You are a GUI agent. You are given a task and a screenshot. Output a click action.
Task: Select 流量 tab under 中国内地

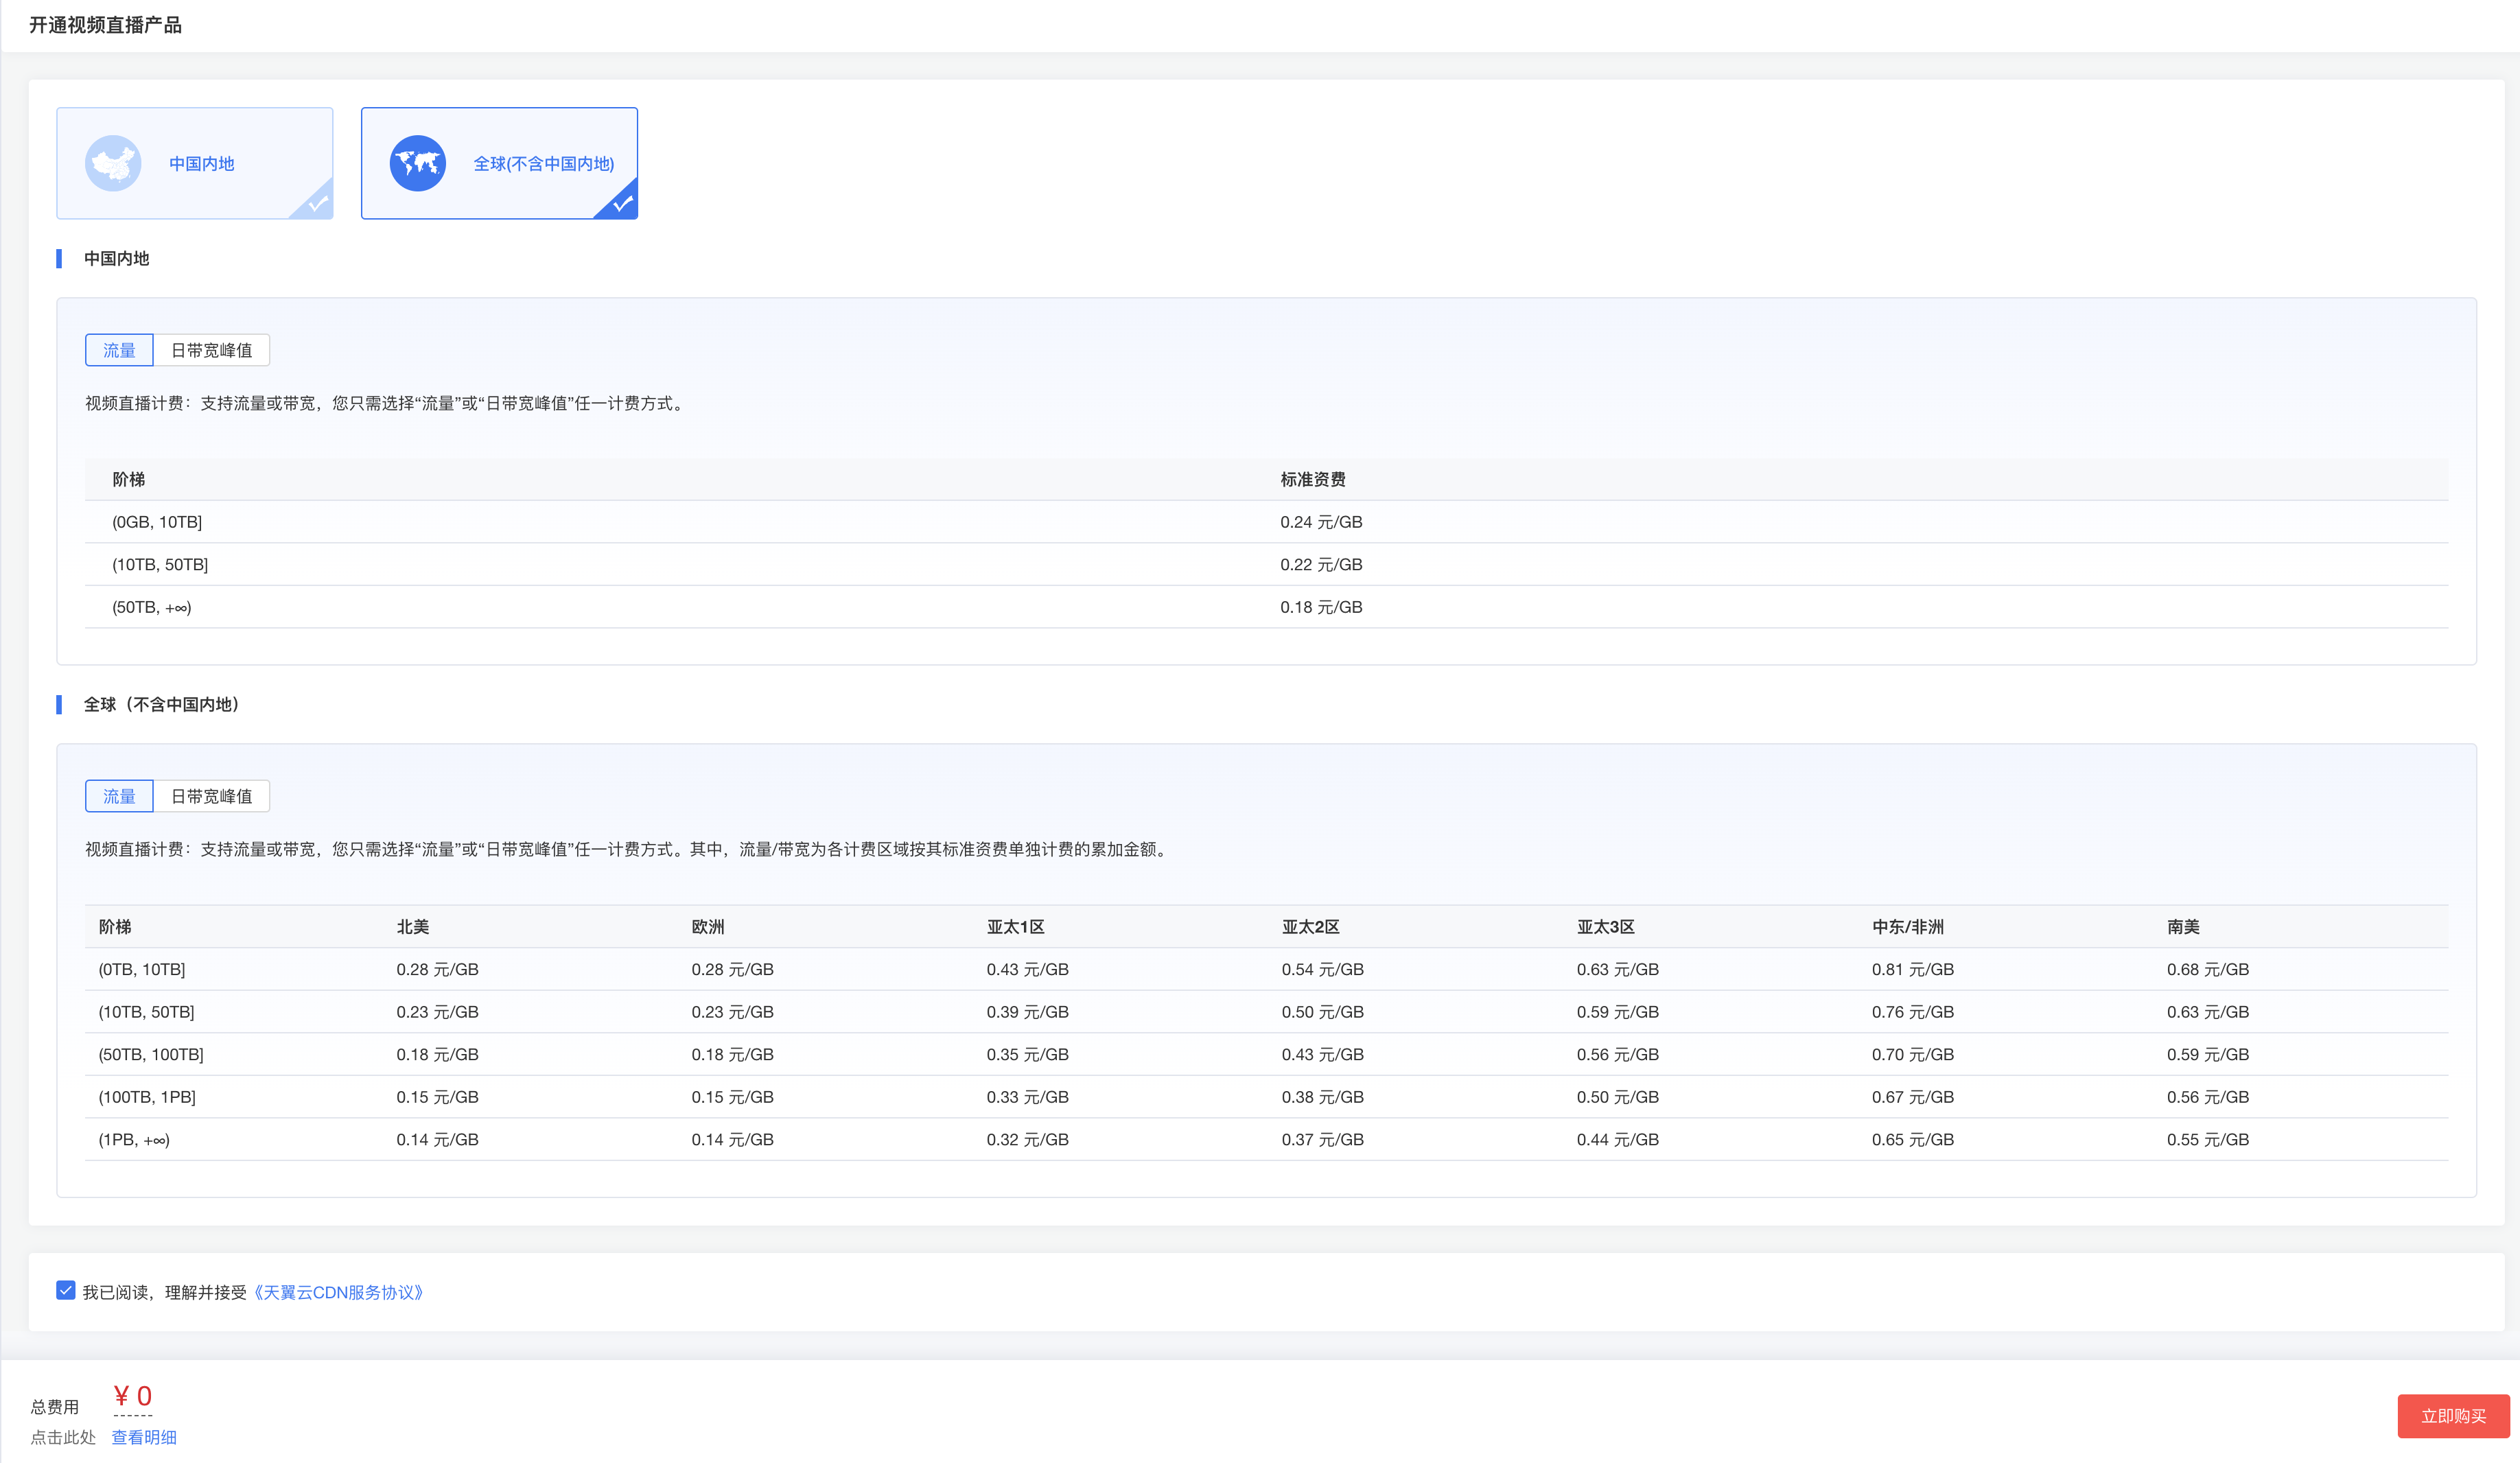119,350
